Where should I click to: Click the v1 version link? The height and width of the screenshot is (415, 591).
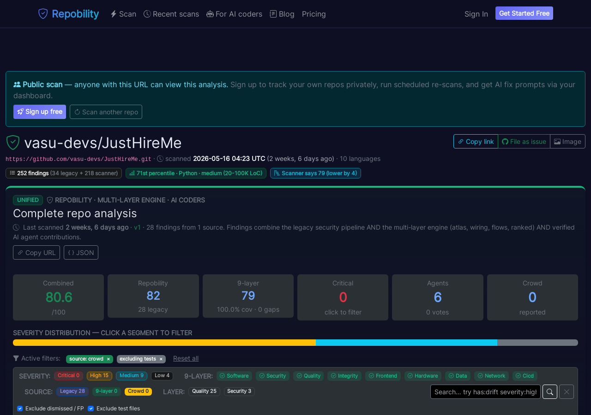pos(137,227)
